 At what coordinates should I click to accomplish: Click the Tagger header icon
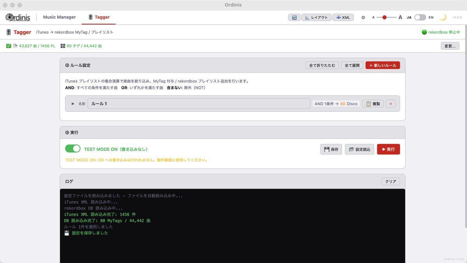tap(9, 32)
